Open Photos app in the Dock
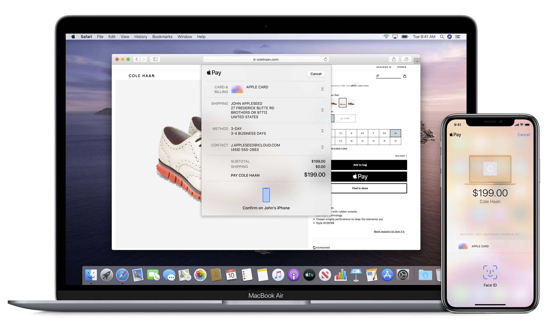548x326 pixels. pos(200,275)
